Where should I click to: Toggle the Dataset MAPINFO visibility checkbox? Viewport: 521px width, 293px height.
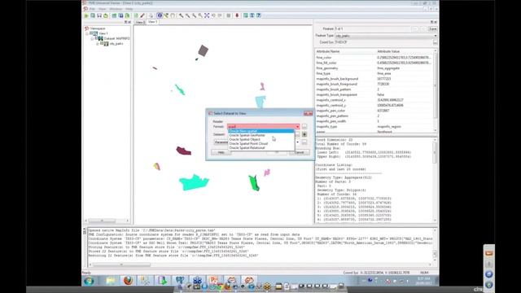pyautogui.click(x=96, y=38)
